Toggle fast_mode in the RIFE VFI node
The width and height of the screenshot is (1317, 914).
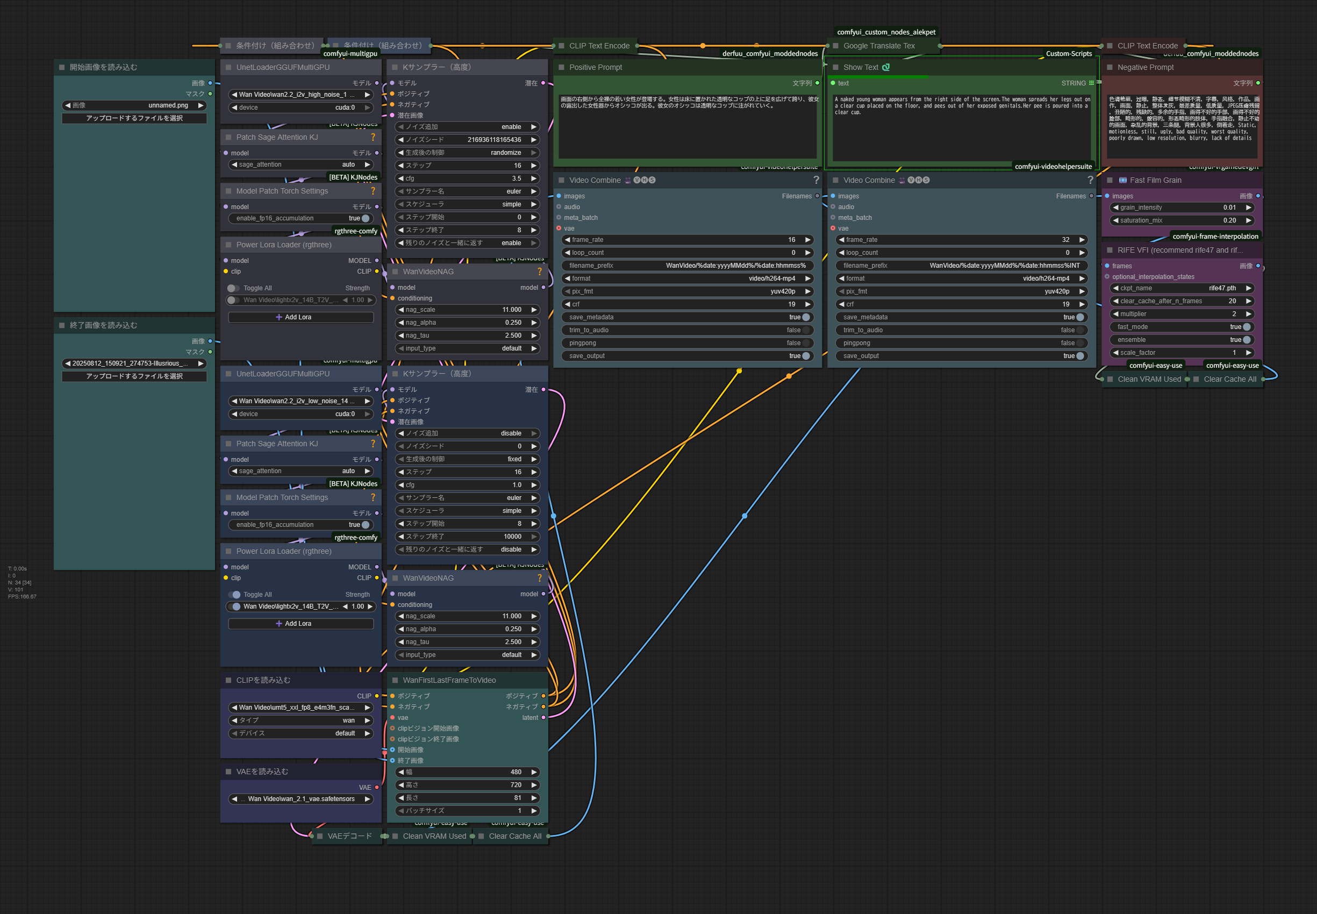[x=1246, y=327]
